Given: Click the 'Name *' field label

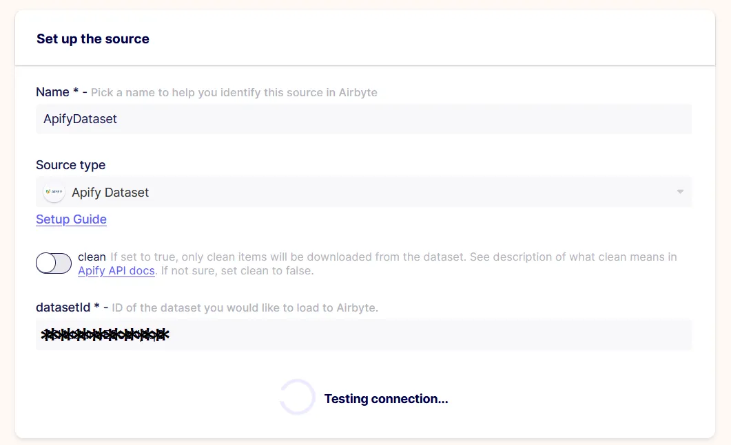Looking at the screenshot, I should coord(57,92).
